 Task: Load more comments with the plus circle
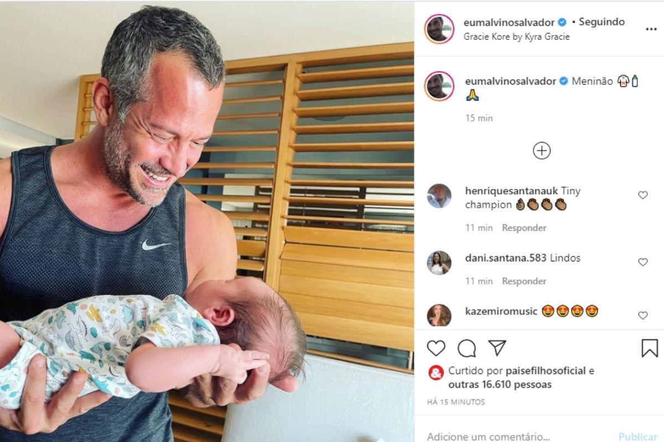coord(541,151)
